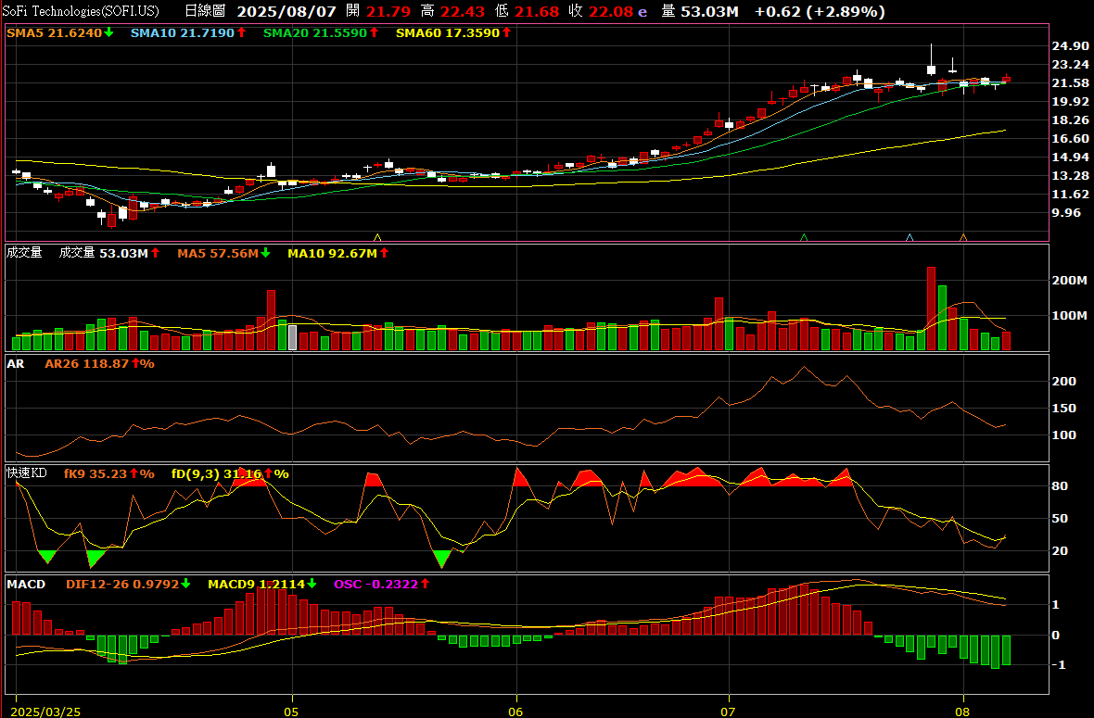Image resolution: width=1094 pixels, height=718 pixels.
Task: Click the red arrow after AR26 value
Action: coord(135,364)
